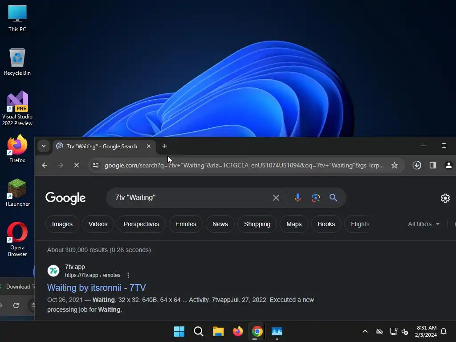
Task: Open Chrome downloads icon
Action: (417, 165)
